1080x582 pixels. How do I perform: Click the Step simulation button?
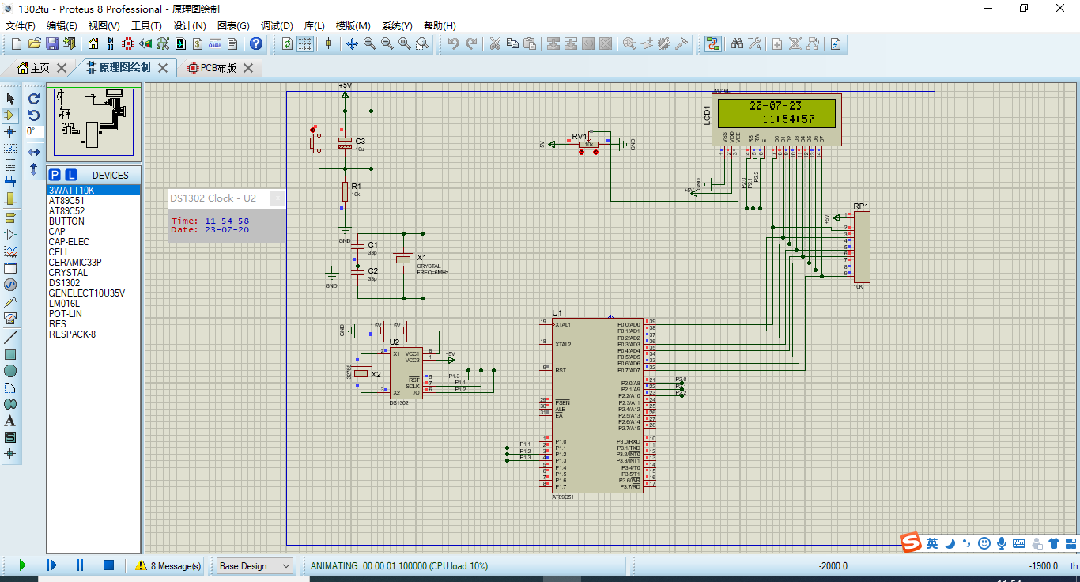(51, 565)
